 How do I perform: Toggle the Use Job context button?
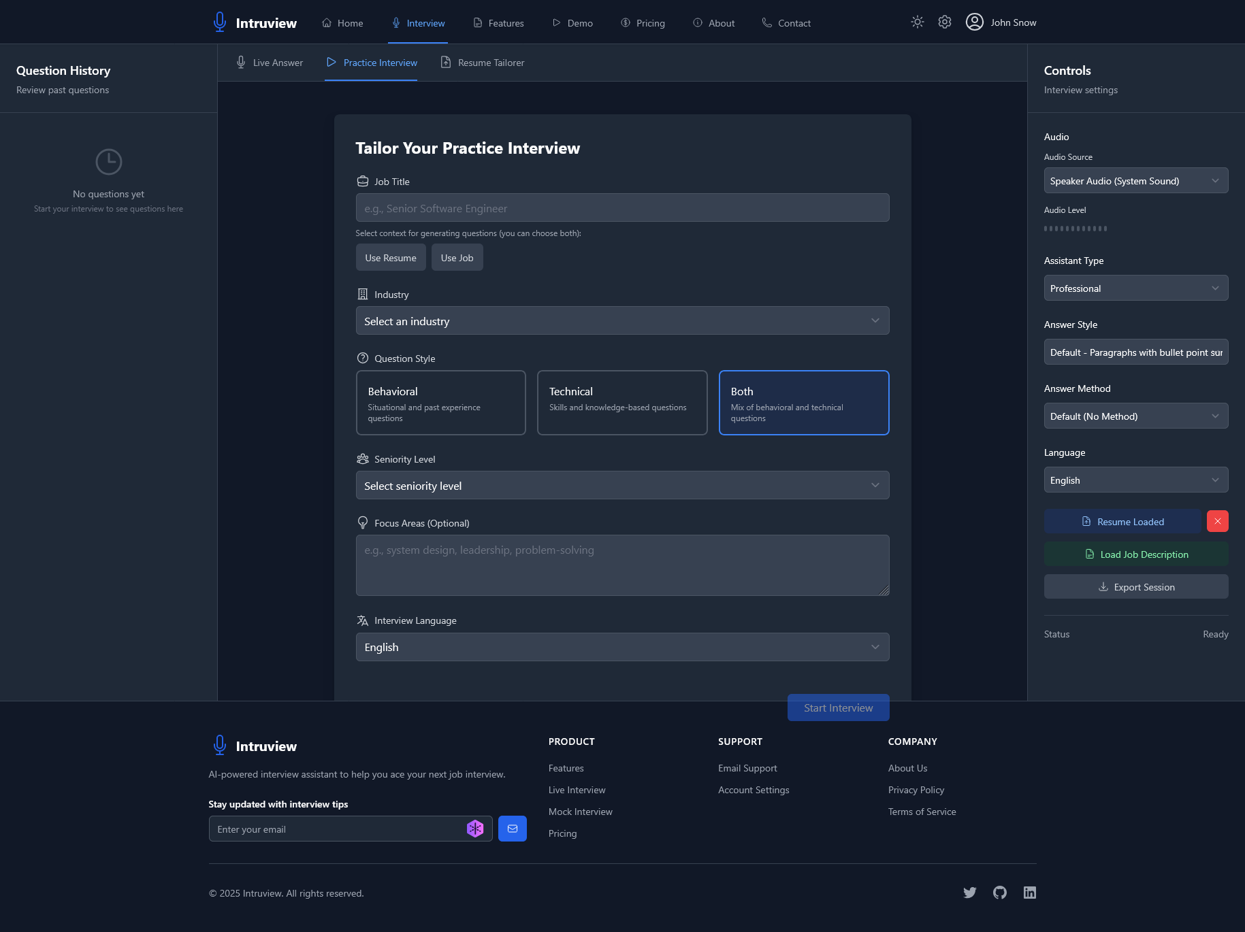[457, 258]
